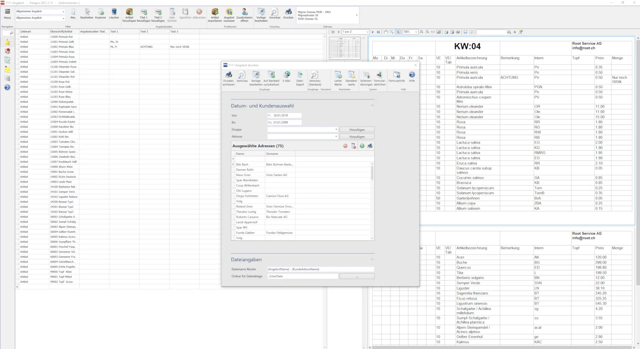640x349 pixels.
Task: Open the Formulardefinition icon
Action: [380, 78]
